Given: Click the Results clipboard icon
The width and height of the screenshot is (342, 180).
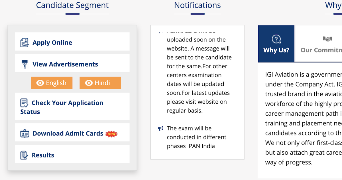Looking at the screenshot, I should pyautogui.click(x=24, y=155).
